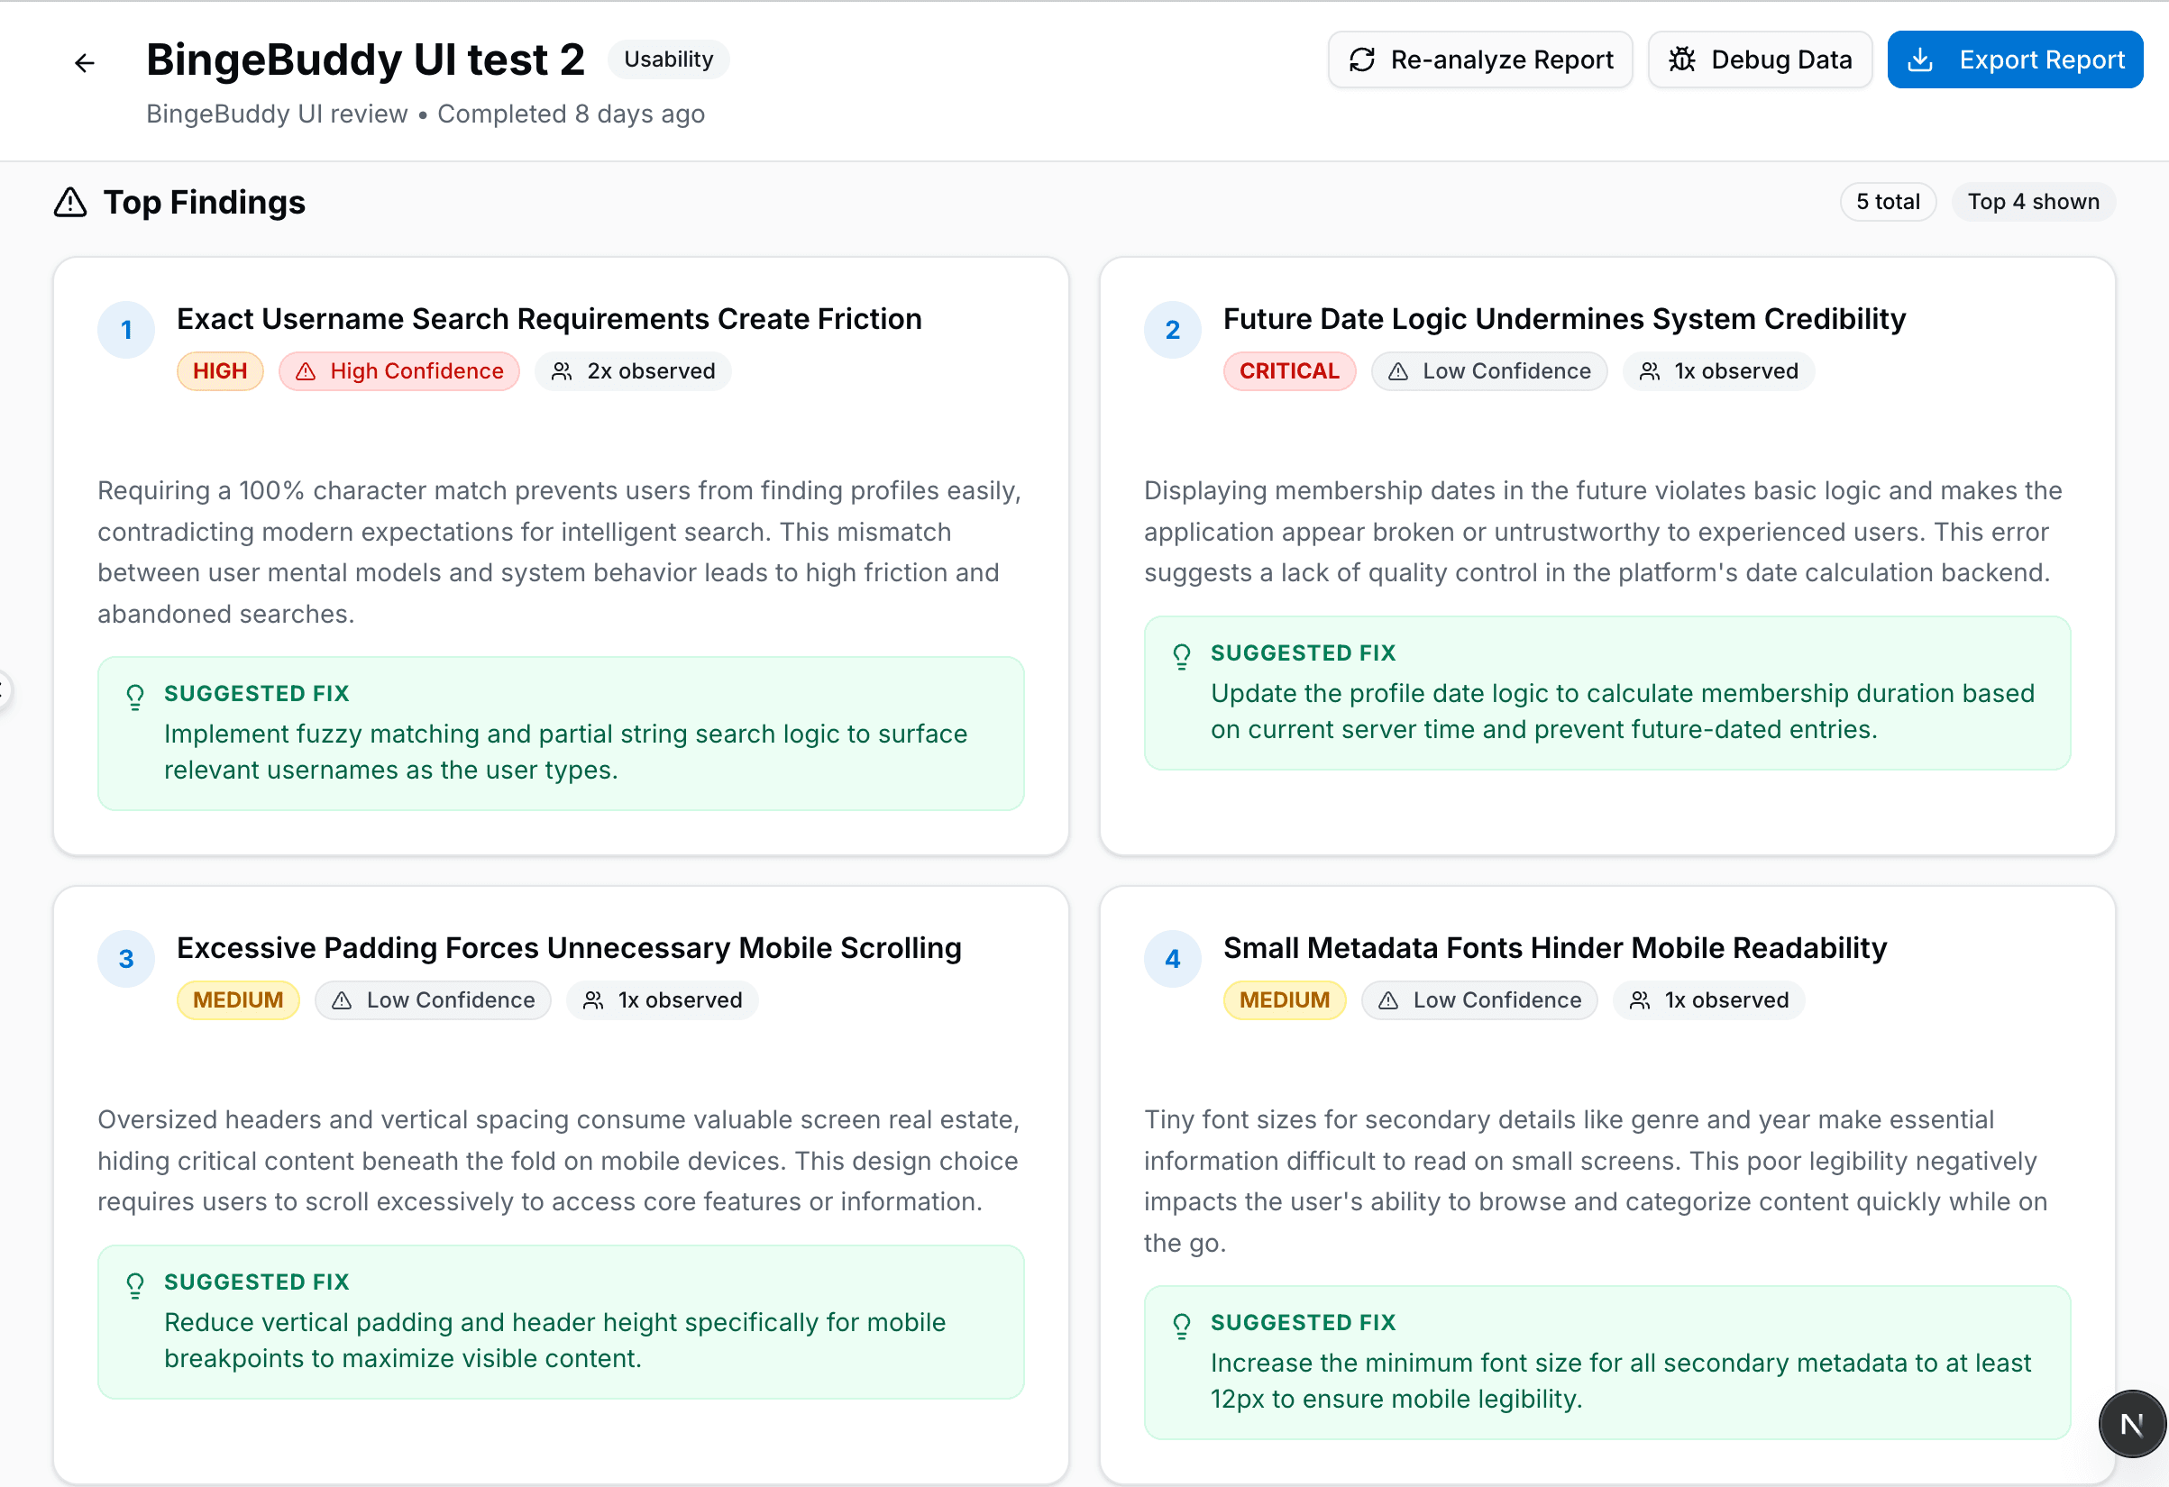Click the Re-analyze Report refresh icon
This screenshot has height=1487, width=2169.
pos(1361,59)
